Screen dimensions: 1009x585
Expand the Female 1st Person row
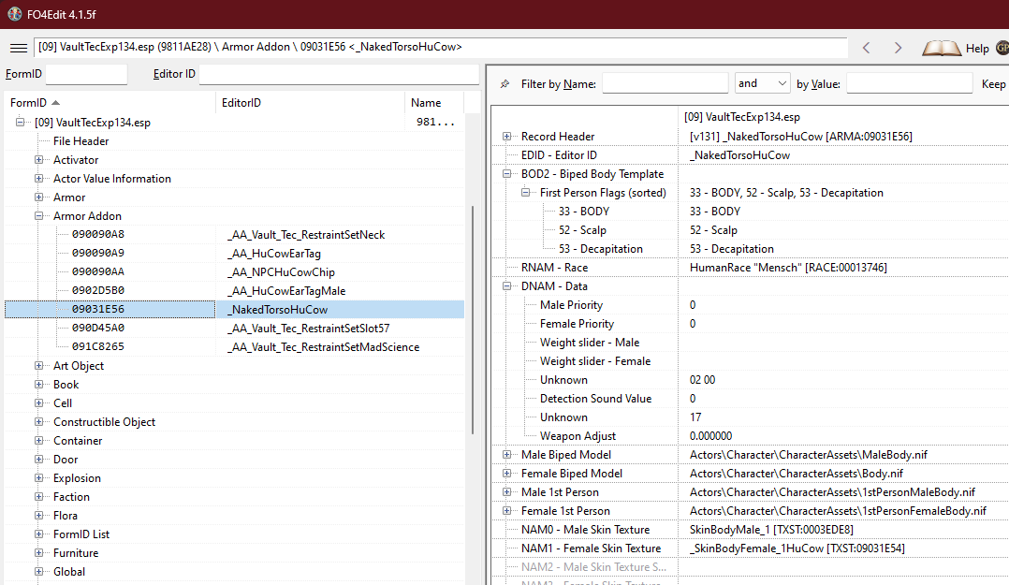[507, 510]
